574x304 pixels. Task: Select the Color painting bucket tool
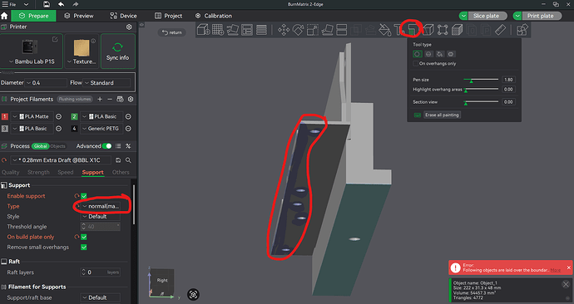[x=384, y=30]
